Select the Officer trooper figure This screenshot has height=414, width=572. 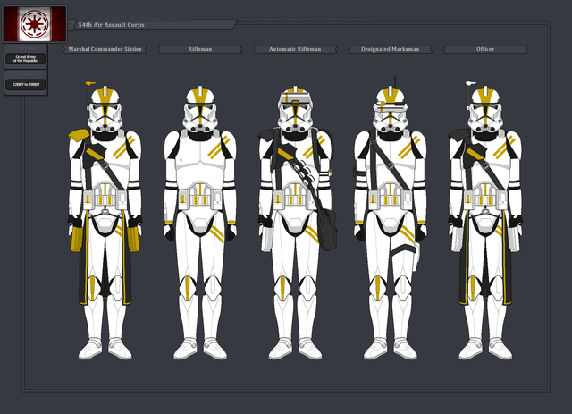point(485,221)
